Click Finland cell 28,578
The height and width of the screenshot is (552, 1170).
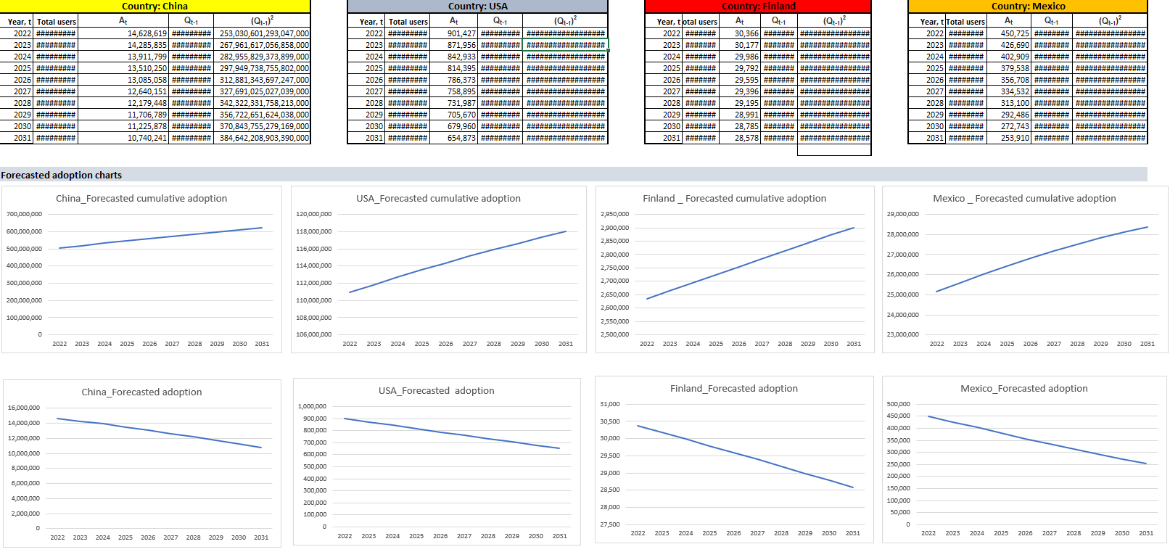coord(739,138)
